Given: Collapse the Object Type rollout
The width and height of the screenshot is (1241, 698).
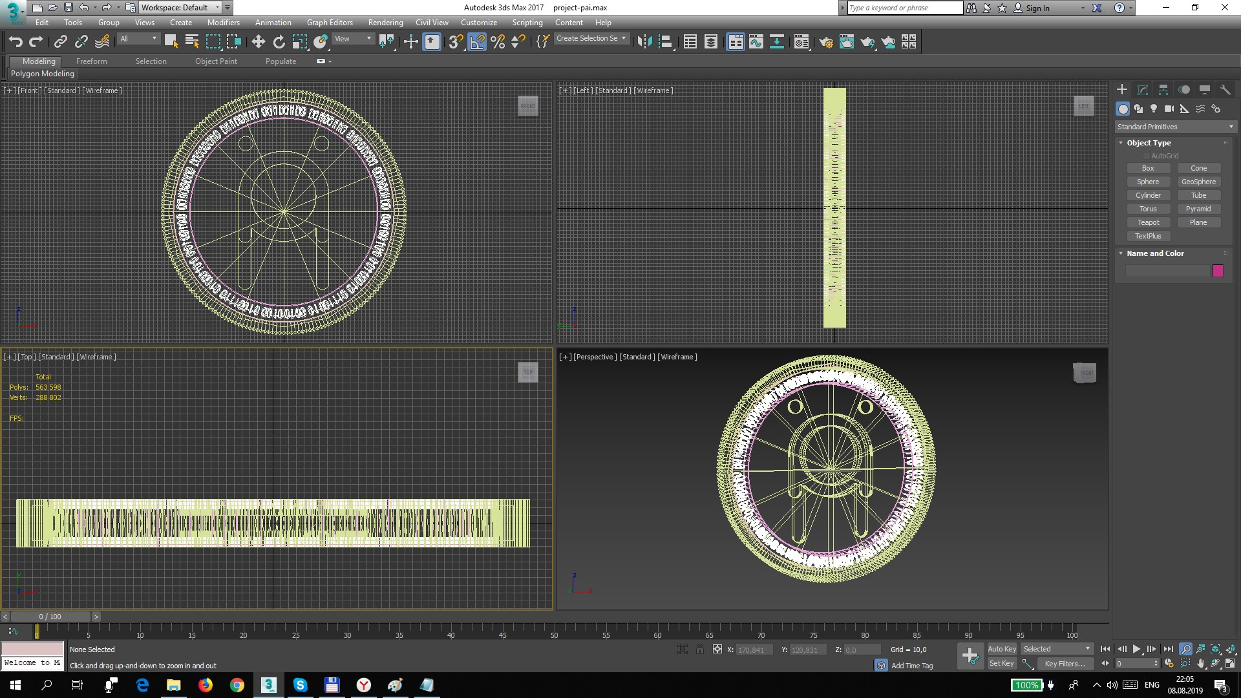Looking at the screenshot, I should click(x=1149, y=143).
